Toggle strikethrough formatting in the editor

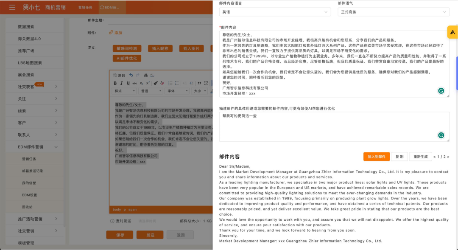coord(134,83)
